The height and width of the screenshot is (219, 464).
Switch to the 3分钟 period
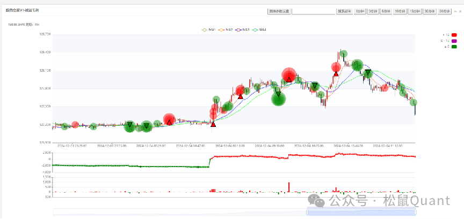[373, 11]
